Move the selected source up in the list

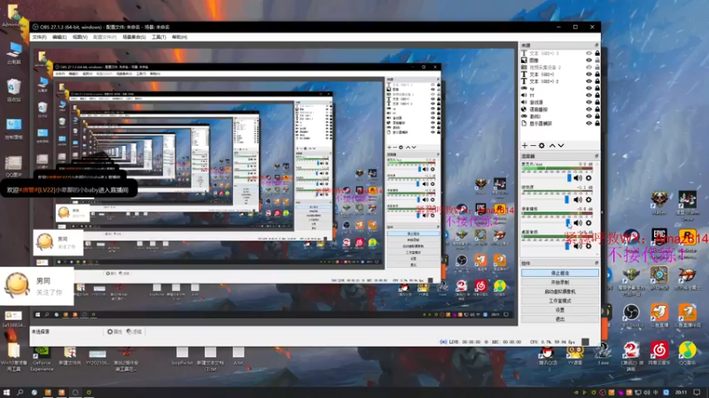tap(552, 146)
